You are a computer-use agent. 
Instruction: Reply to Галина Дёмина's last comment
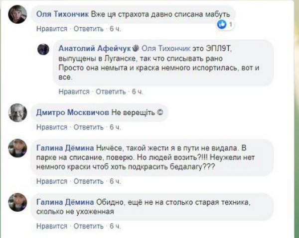tap(87, 227)
